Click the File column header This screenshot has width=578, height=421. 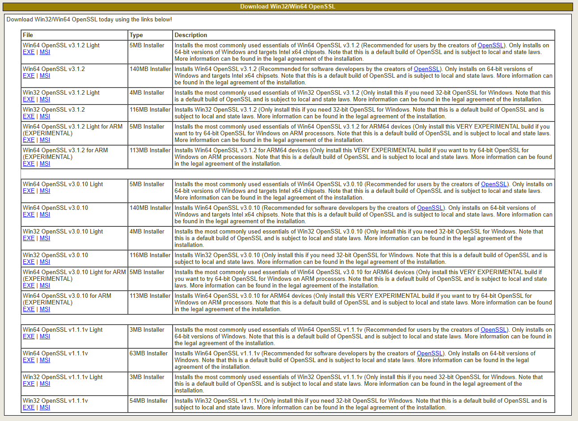(74, 35)
